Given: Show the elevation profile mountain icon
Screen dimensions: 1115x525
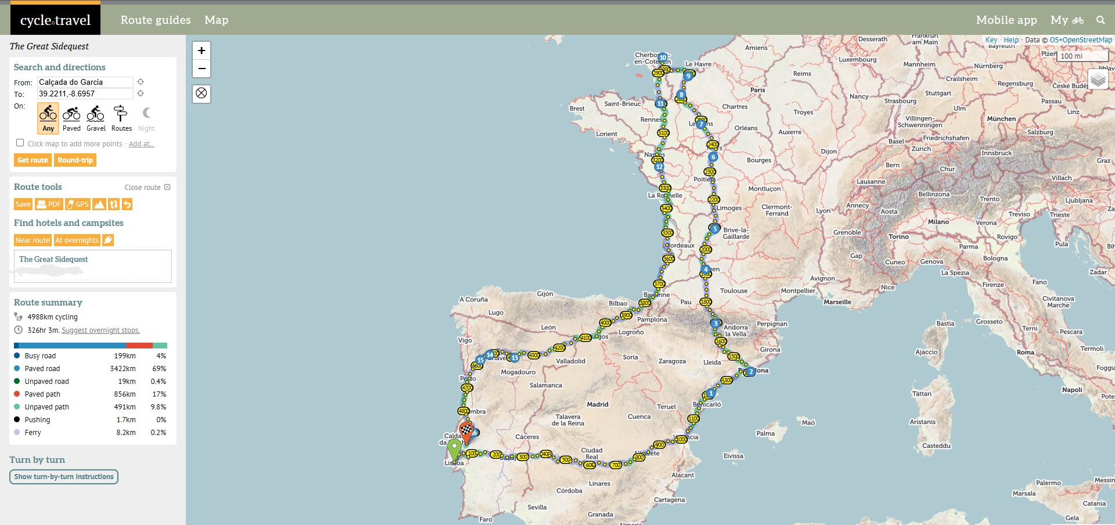Looking at the screenshot, I should point(99,204).
